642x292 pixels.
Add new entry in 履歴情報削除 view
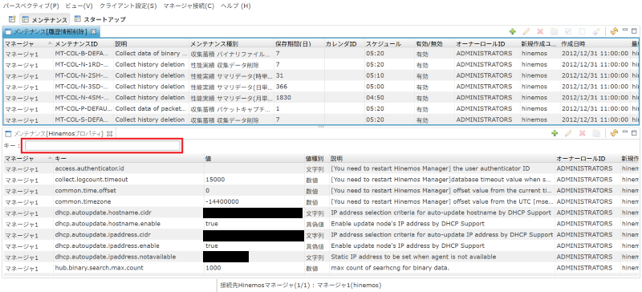pyautogui.click(x=512, y=31)
